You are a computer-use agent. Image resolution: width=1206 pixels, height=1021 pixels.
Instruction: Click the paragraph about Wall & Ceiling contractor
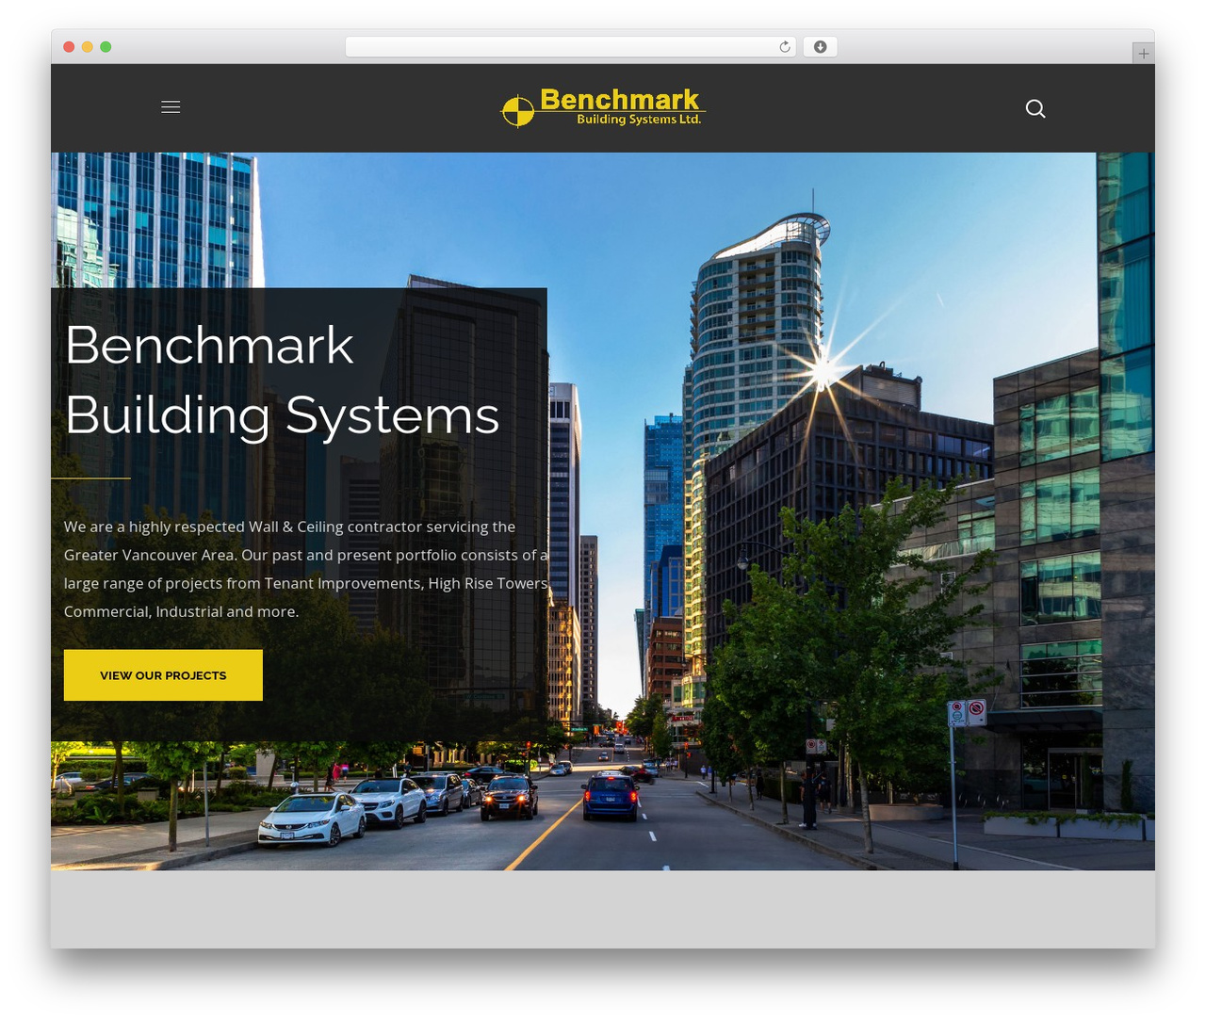point(307,569)
